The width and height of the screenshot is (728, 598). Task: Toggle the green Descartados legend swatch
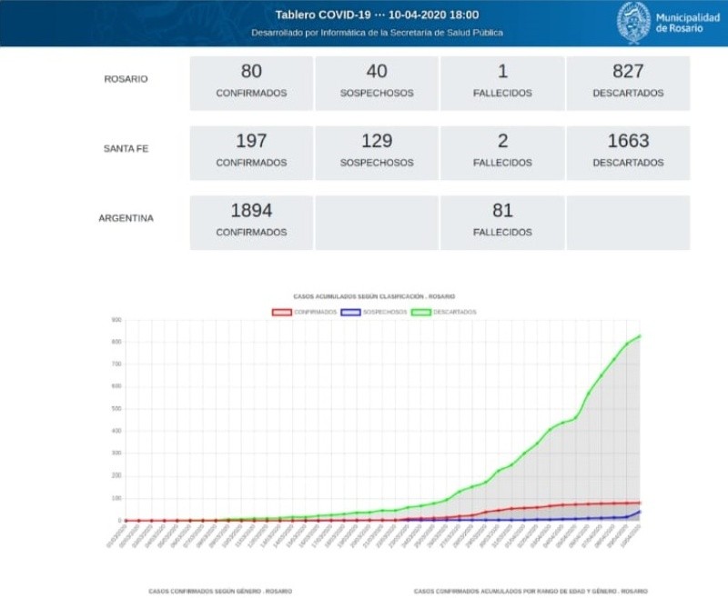(421, 312)
